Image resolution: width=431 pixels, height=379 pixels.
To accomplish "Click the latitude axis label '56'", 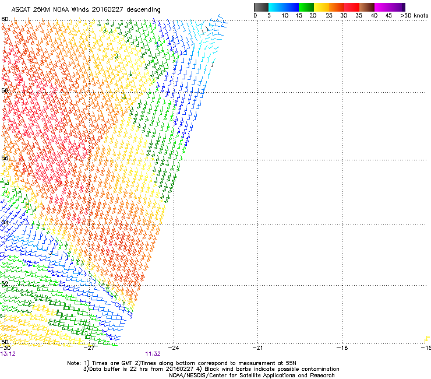I will [x=5, y=158].
